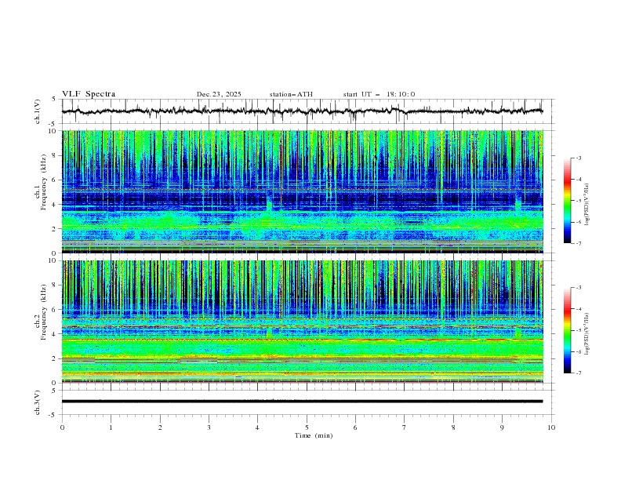Click the ch.2 colorbar "log(PSD)(V²/Hz)" label
This screenshot has width=621, height=480.
587,334
